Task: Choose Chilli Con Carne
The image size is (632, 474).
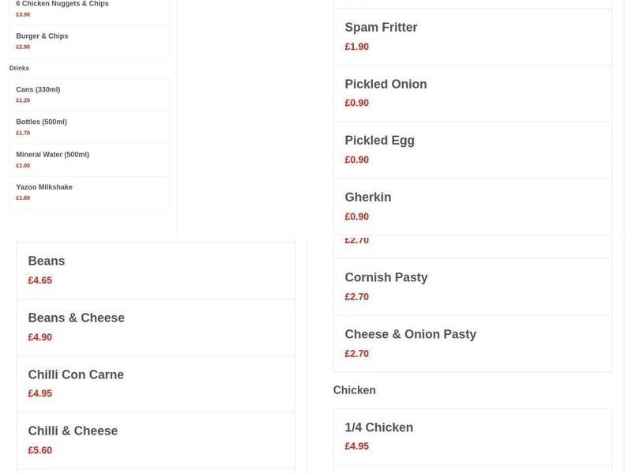Action: 76,375
